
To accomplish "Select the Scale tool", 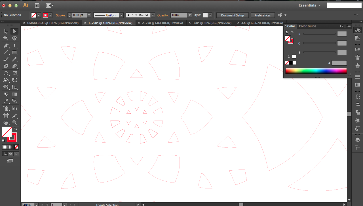I will 14,73.
